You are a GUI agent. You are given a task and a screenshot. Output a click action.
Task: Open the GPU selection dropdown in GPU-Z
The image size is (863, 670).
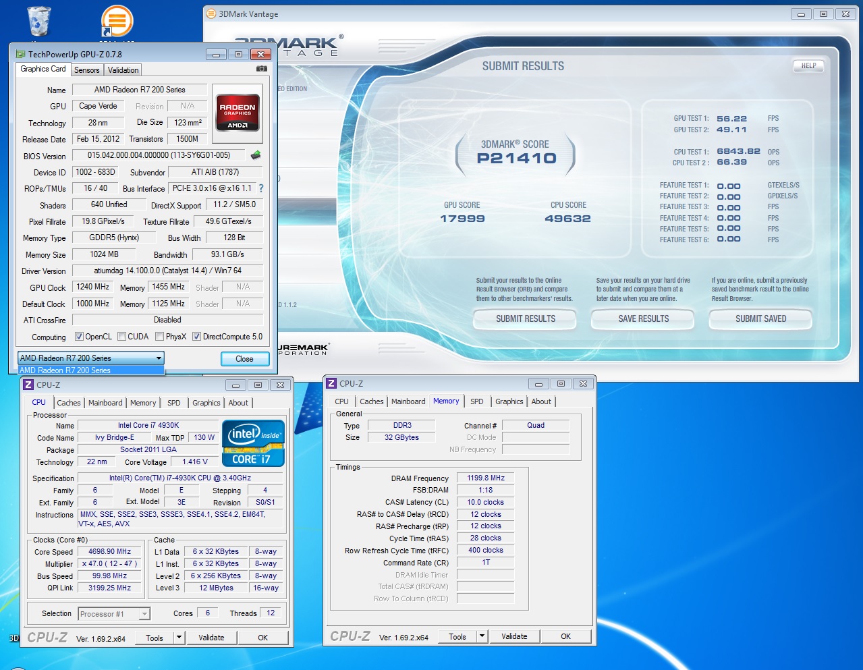click(90, 358)
